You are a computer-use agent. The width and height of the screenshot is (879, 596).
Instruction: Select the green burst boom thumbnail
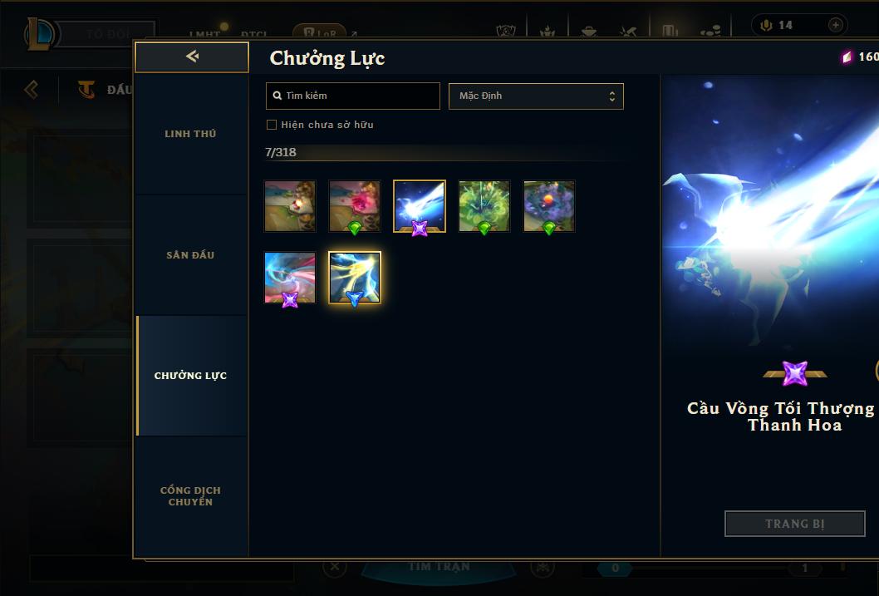coord(484,206)
